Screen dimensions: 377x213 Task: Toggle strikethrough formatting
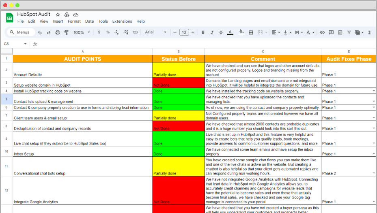tap(221, 32)
